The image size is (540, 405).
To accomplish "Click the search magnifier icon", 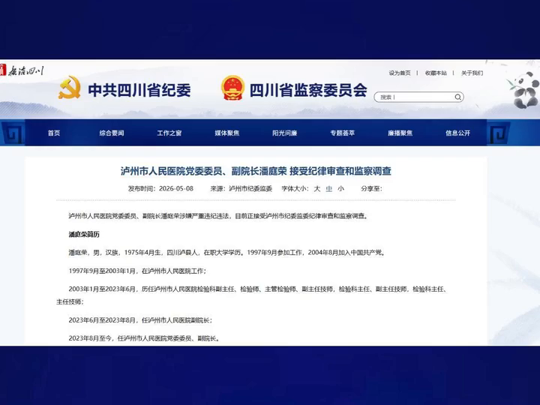I will 457,97.
